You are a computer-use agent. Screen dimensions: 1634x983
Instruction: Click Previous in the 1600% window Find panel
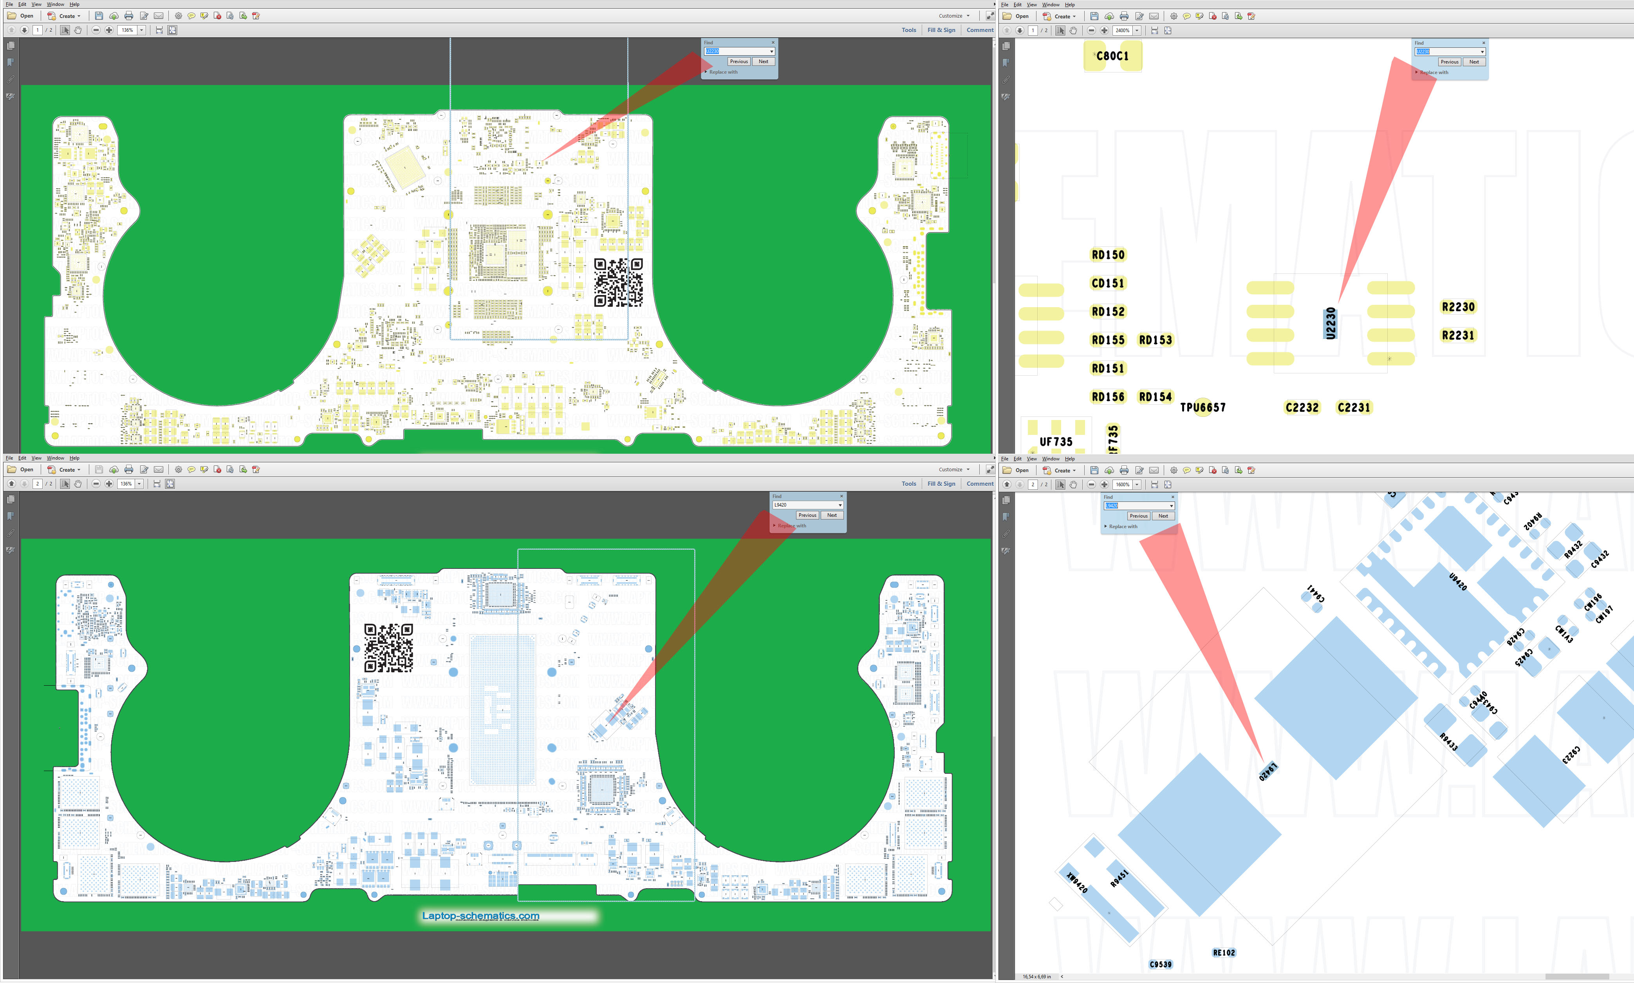click(1138, 516)
